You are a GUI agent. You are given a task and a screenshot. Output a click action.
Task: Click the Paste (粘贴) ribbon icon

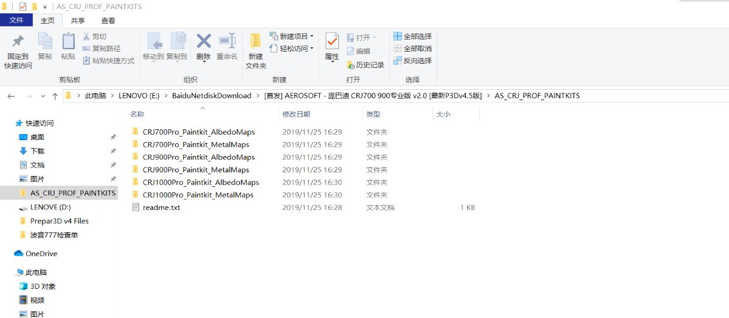[68, 41]
